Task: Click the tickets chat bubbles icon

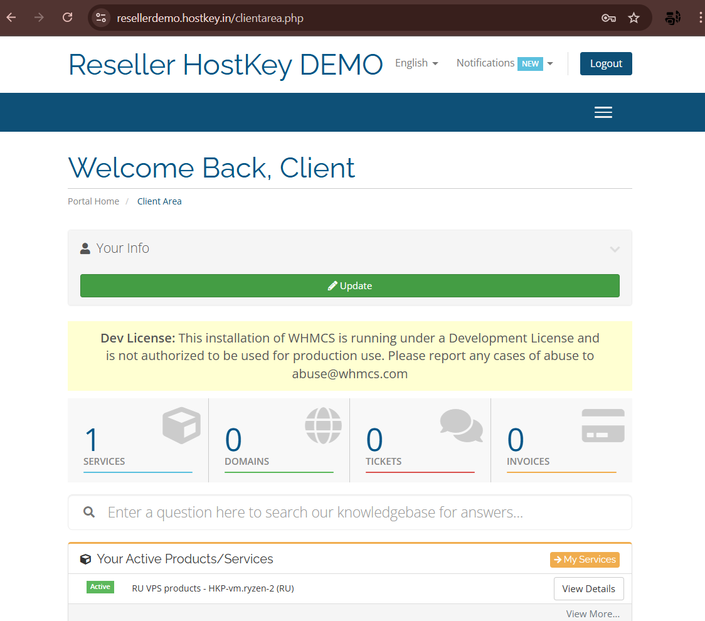Action: [x=461, y=425]
